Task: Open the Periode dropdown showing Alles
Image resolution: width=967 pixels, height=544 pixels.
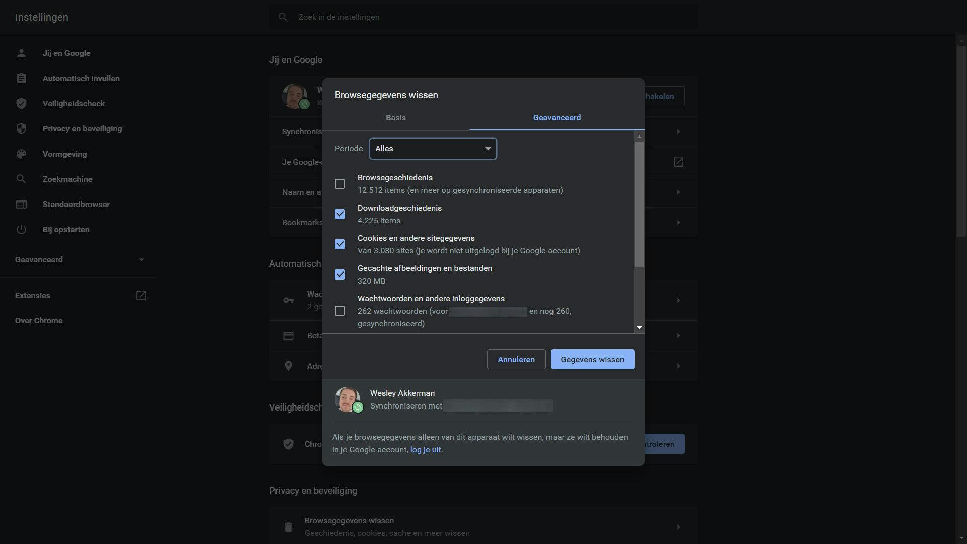Action: click(433, 149)
